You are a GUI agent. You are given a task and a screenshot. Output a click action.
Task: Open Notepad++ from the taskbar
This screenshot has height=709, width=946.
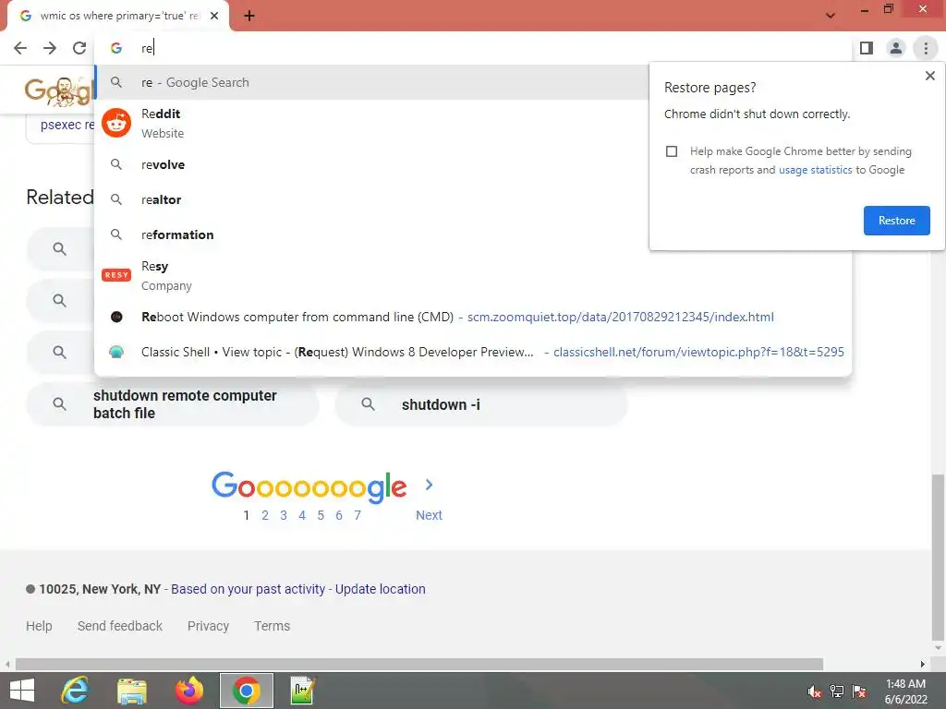pos(303,691)
